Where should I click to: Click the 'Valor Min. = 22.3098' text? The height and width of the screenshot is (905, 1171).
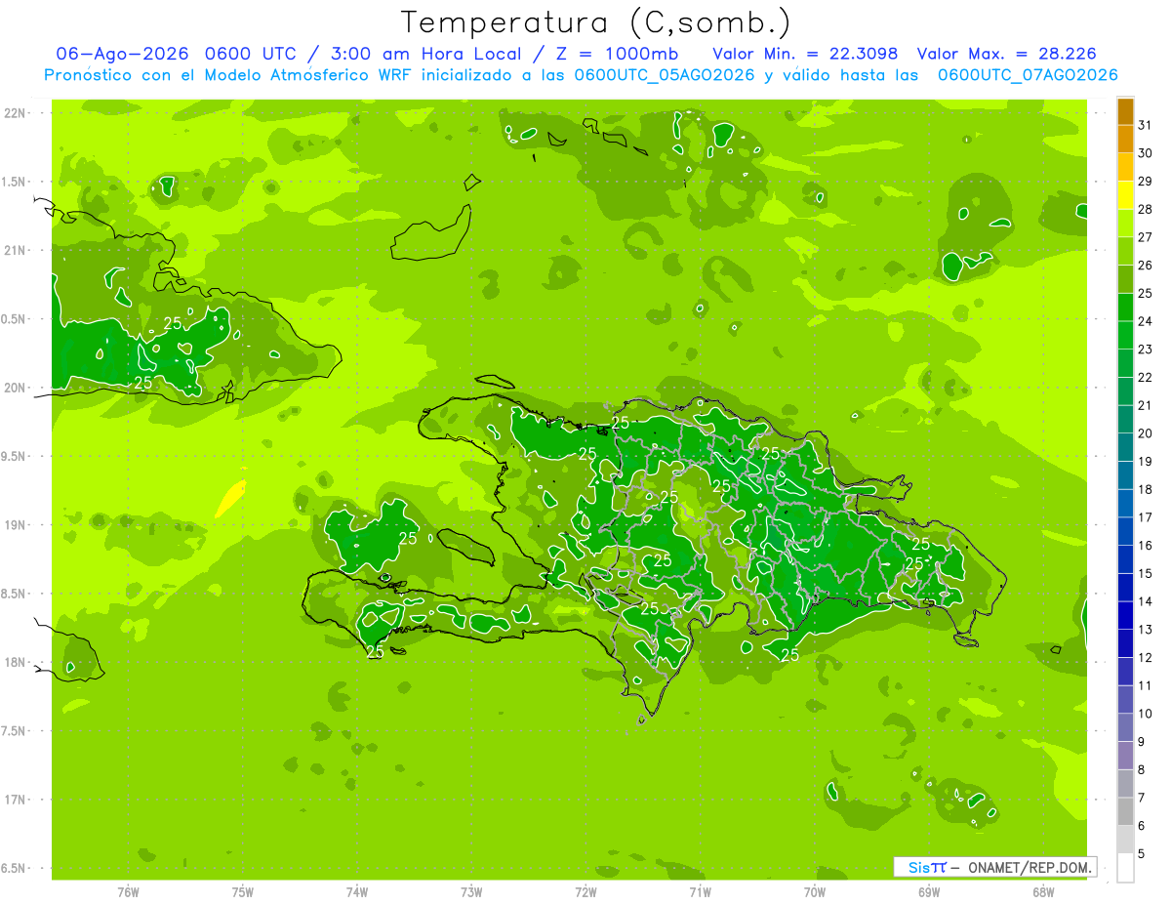tap(805, 54)
